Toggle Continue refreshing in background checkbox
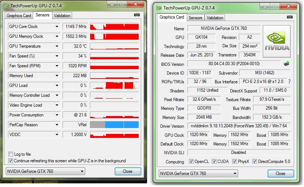The width and height of the screenshot is (304, 187). coord(11,161)
